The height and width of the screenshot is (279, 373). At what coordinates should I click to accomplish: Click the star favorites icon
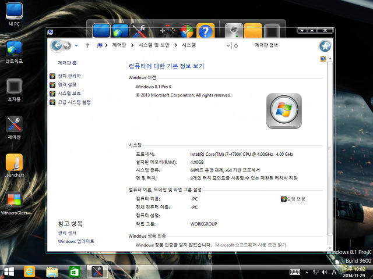(325, 46)
